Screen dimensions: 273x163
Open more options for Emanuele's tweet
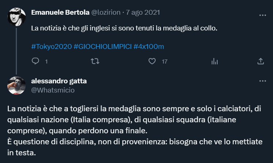[262, 15]
